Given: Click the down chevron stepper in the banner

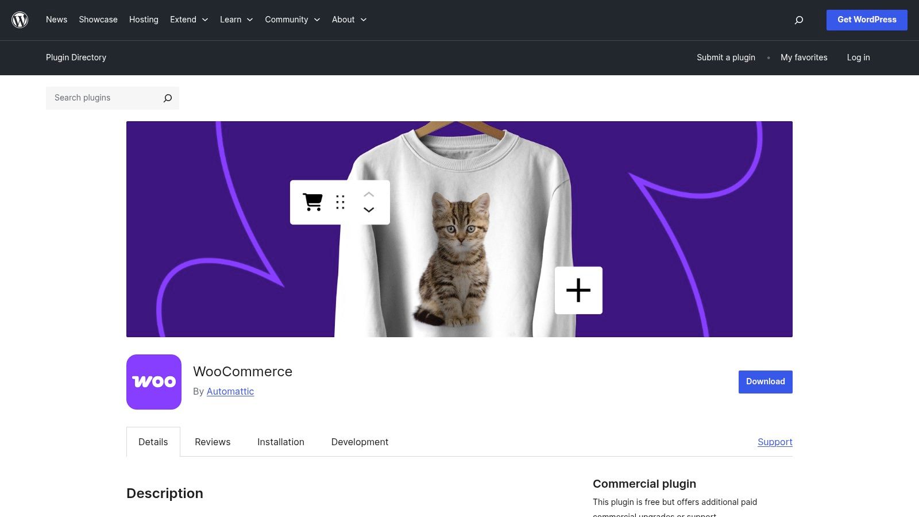Looking at the screenshot, I should [369, 210].
